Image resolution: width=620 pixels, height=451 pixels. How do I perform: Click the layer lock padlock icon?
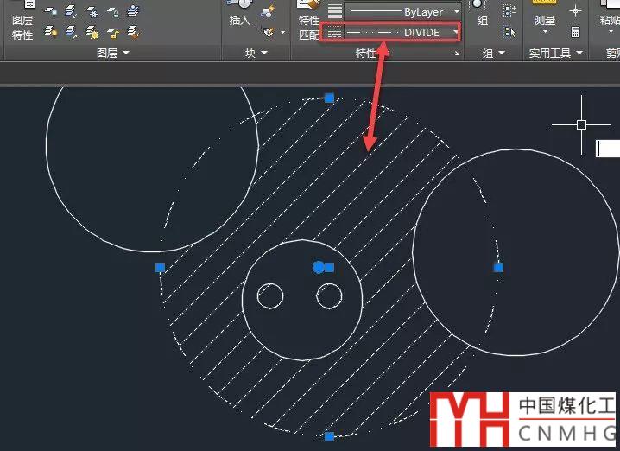click(x=113, y=12)
